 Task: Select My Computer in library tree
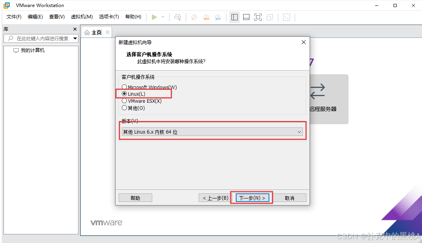[x=29, y=50]
